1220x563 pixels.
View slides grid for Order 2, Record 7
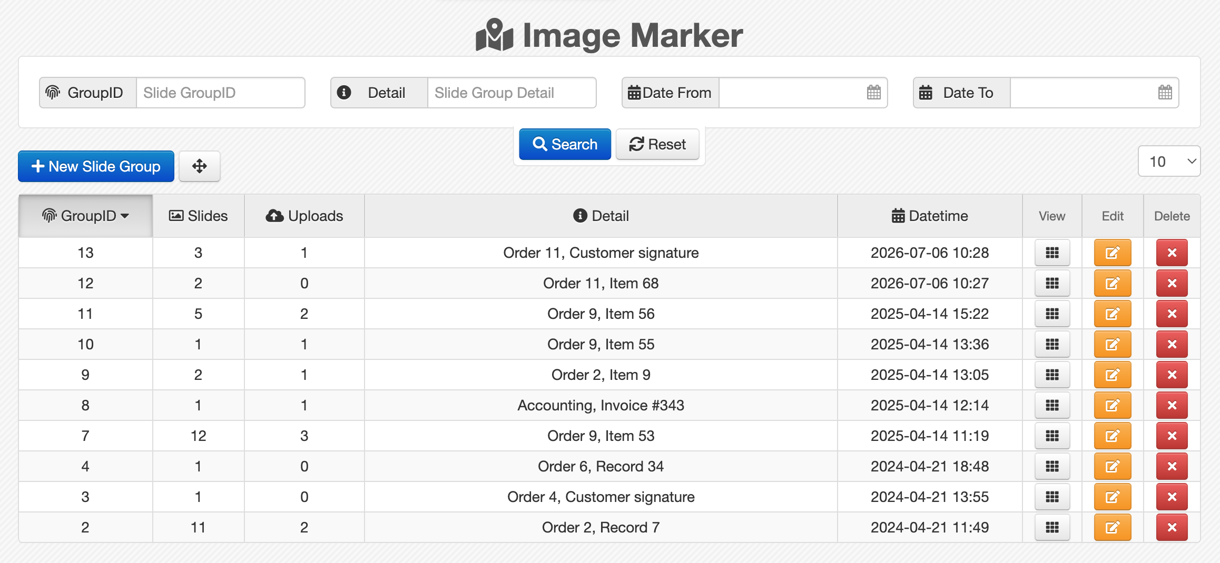click(x=1052, y=528)
